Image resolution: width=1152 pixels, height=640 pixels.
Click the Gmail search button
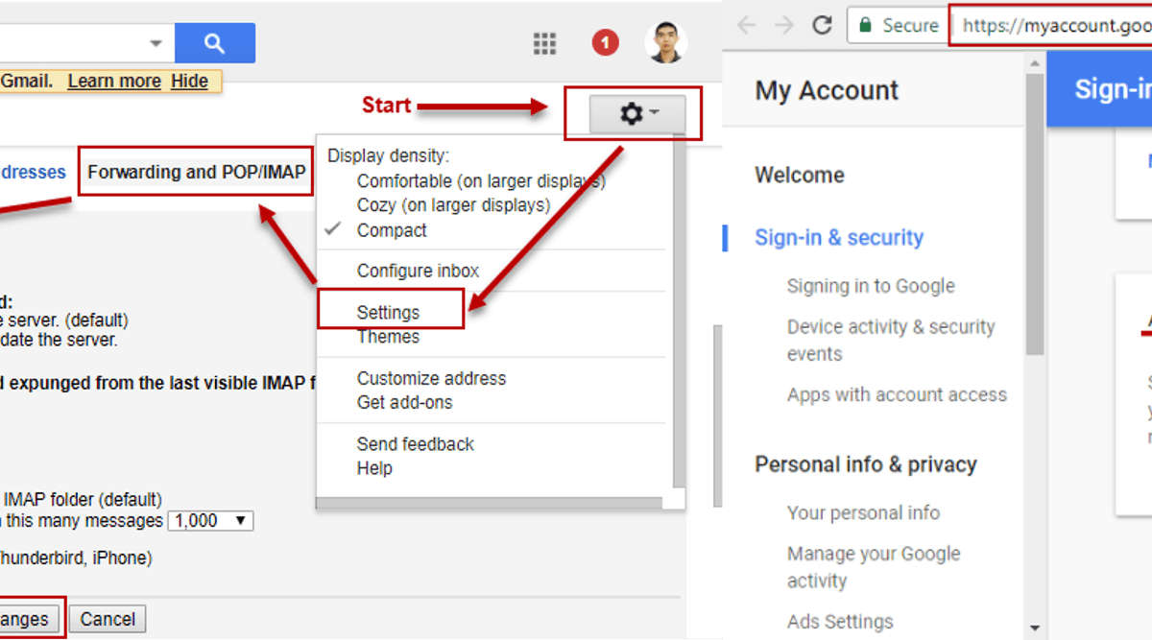(x=214, y=43)
